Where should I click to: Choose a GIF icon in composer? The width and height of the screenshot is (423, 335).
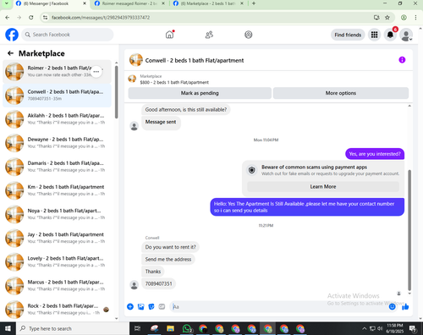click(162, 306)
